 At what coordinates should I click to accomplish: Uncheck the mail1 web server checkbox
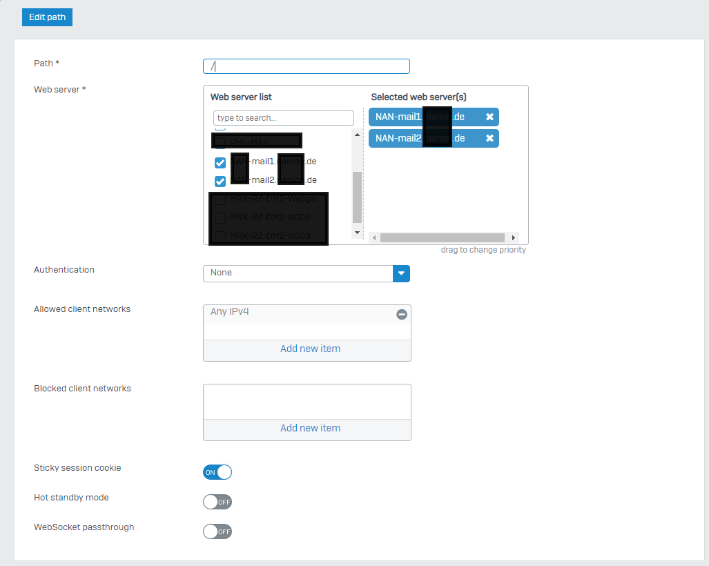pyautogui.click(x=220, y=163)
